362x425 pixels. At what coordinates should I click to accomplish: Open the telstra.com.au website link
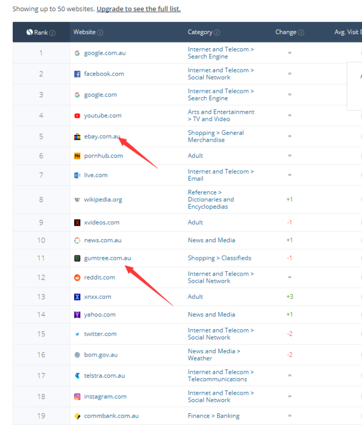[104, 376]
